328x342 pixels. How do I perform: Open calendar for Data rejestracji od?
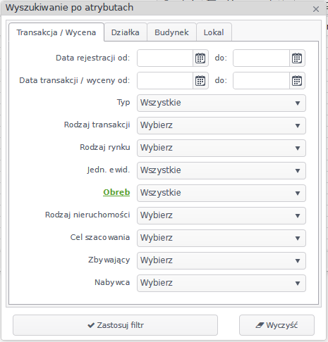coord(200,58)
